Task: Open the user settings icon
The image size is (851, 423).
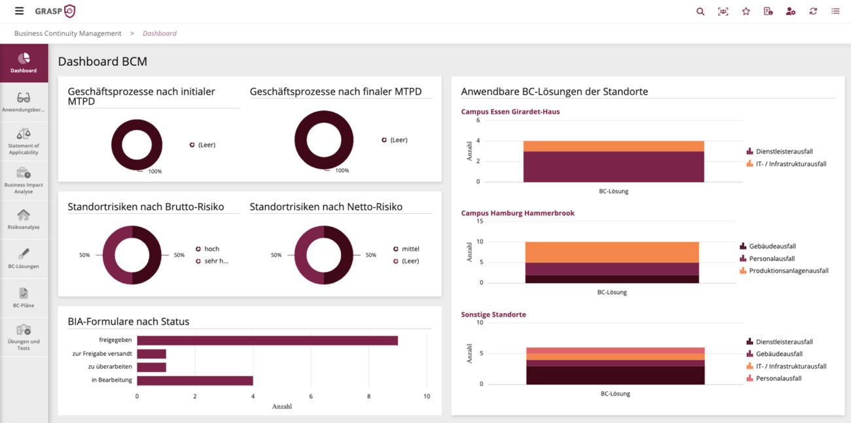Action: point(791,11)
